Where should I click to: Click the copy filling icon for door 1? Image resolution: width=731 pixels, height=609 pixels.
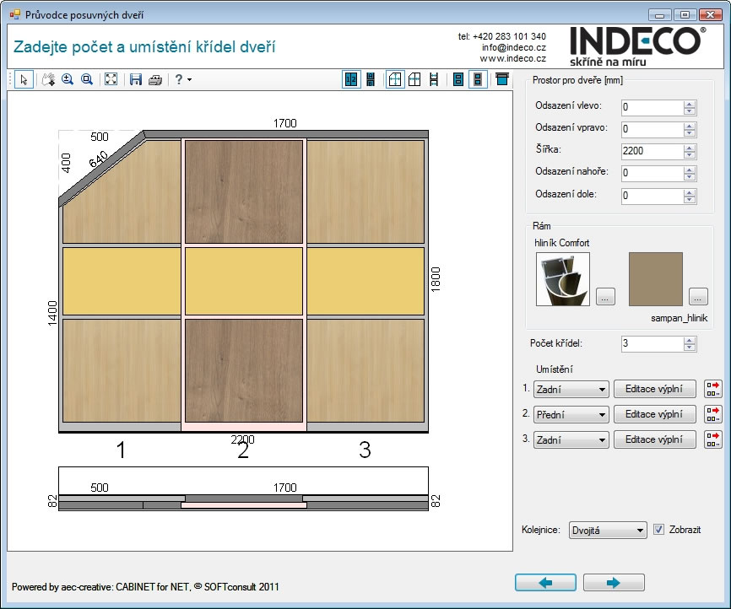coord(713,389)
